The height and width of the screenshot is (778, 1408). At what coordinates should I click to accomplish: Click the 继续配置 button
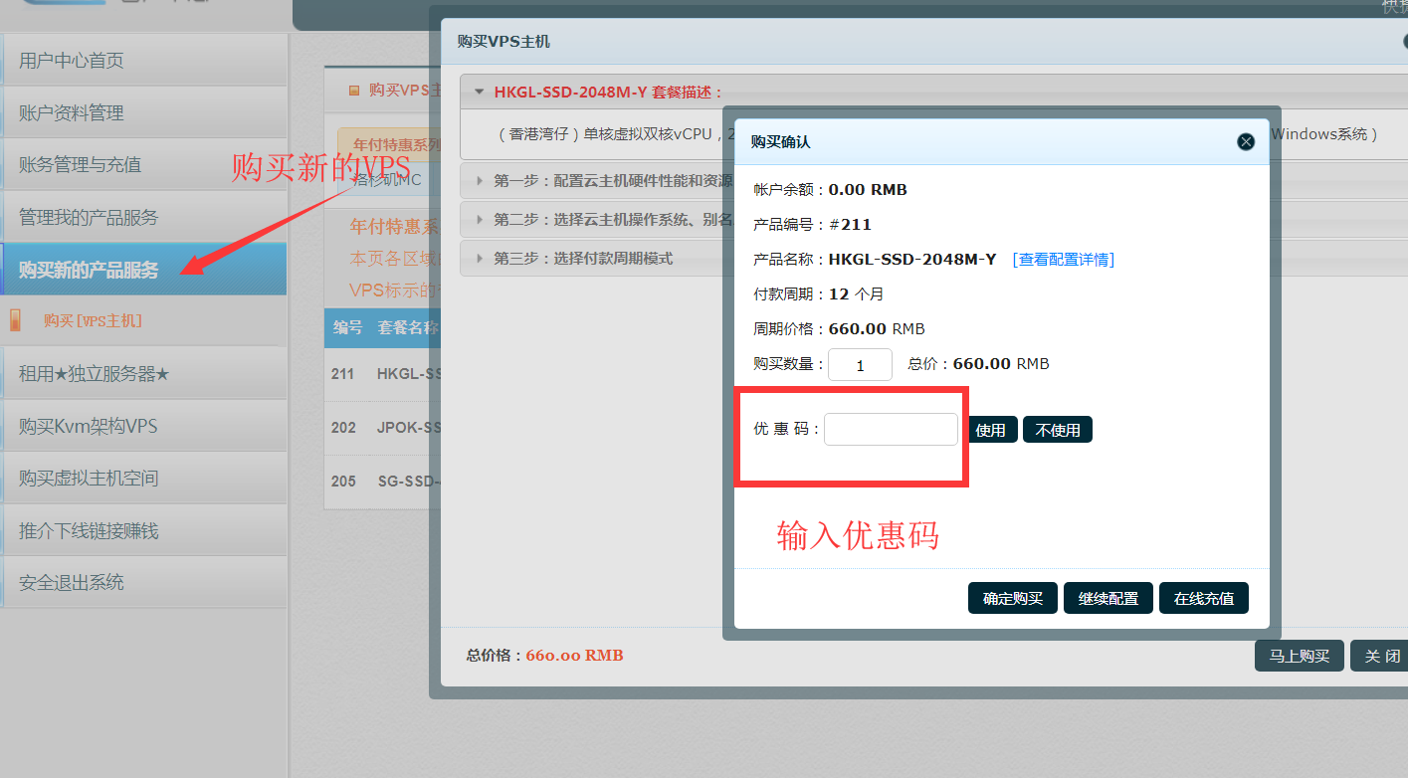pyautogui.click(x=1107, y=599)
